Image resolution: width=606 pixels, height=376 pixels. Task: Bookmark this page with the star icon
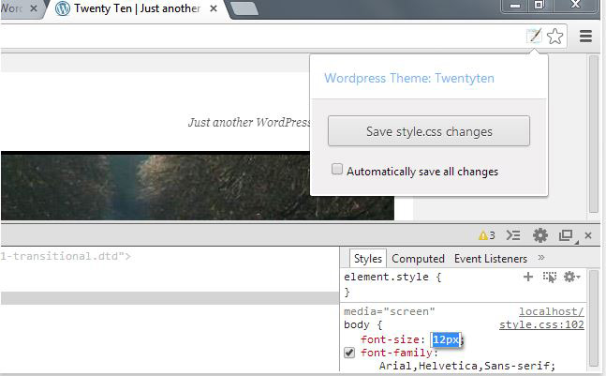pos(555,37)
